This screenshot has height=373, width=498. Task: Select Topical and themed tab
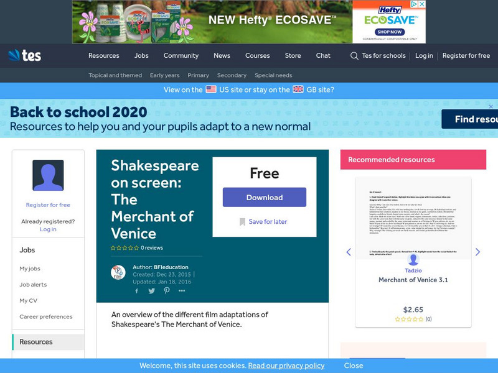pos(115,75)
